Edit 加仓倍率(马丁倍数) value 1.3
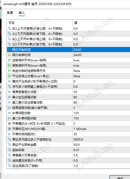The width and height of the screenshot is (130, 179). point(101,166)
